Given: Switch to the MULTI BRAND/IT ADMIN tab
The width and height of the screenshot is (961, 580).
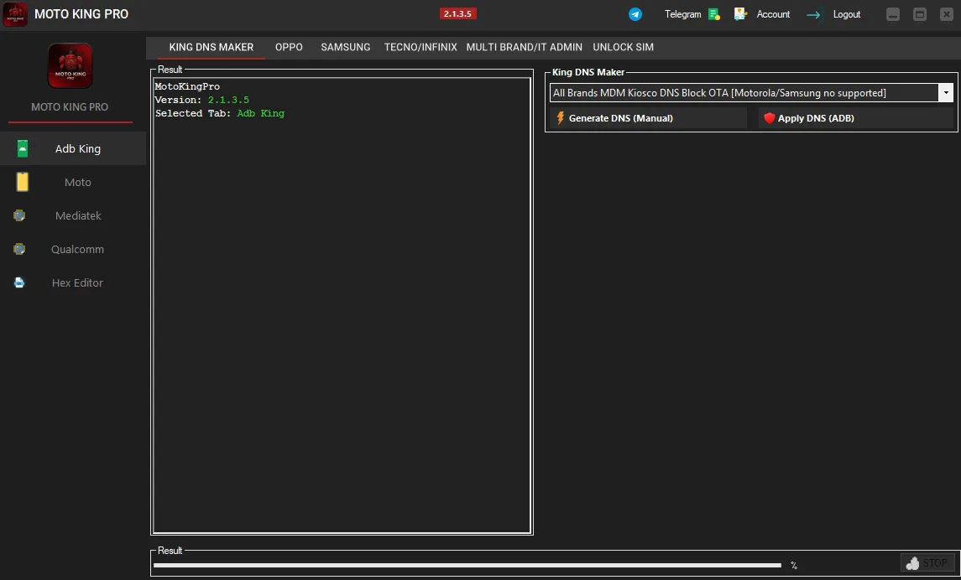Looking at the screenshot, I should pyautogui.click(x=525, y=47).
